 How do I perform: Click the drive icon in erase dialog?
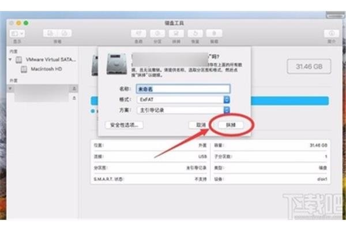[x=116, y=64]
